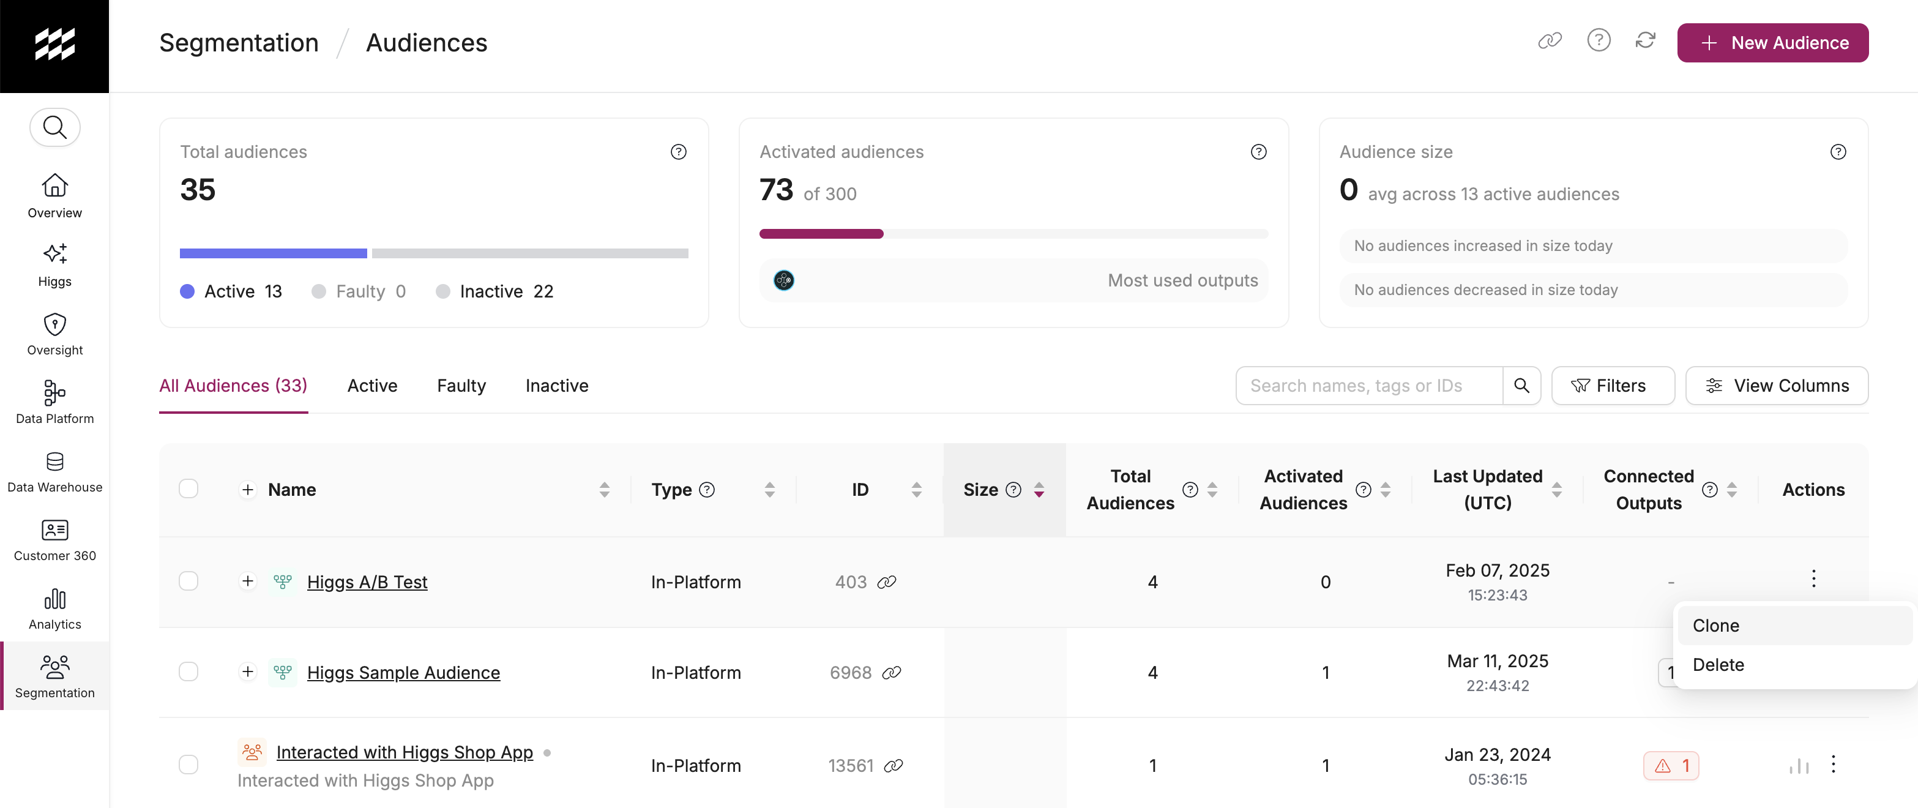Click the New Audience button
Viewport: 1918px width, 808px height.
point(1772,42)
